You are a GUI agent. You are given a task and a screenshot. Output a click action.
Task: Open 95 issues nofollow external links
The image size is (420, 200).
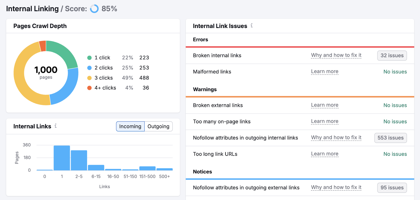tap(392, 188)
